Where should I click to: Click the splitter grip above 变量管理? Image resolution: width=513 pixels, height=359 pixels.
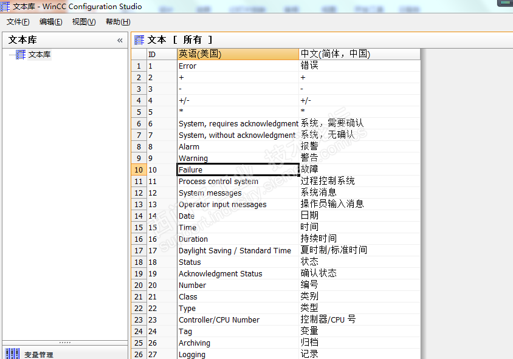pos(65,343)
